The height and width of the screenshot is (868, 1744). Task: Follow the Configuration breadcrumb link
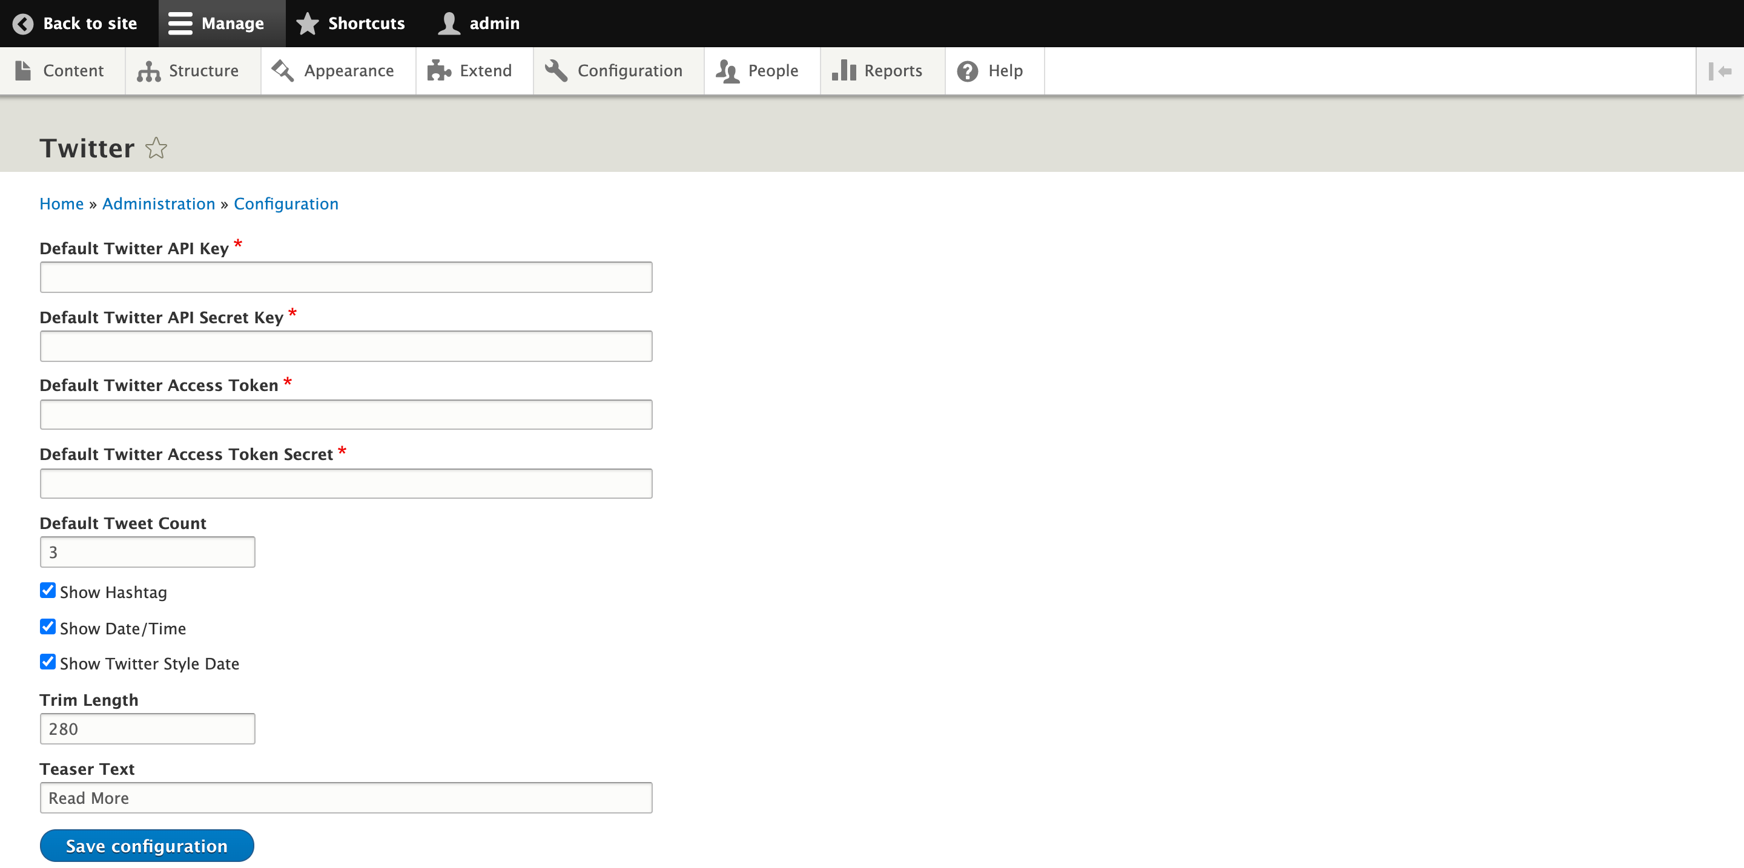pyautogui.click(x=286, y=203)
